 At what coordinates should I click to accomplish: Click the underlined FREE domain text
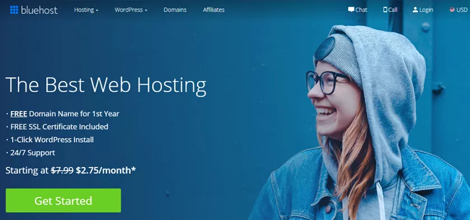point(19,114)
